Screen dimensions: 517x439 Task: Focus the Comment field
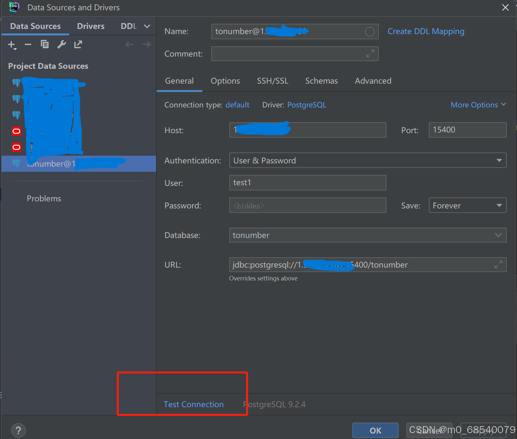295,54
